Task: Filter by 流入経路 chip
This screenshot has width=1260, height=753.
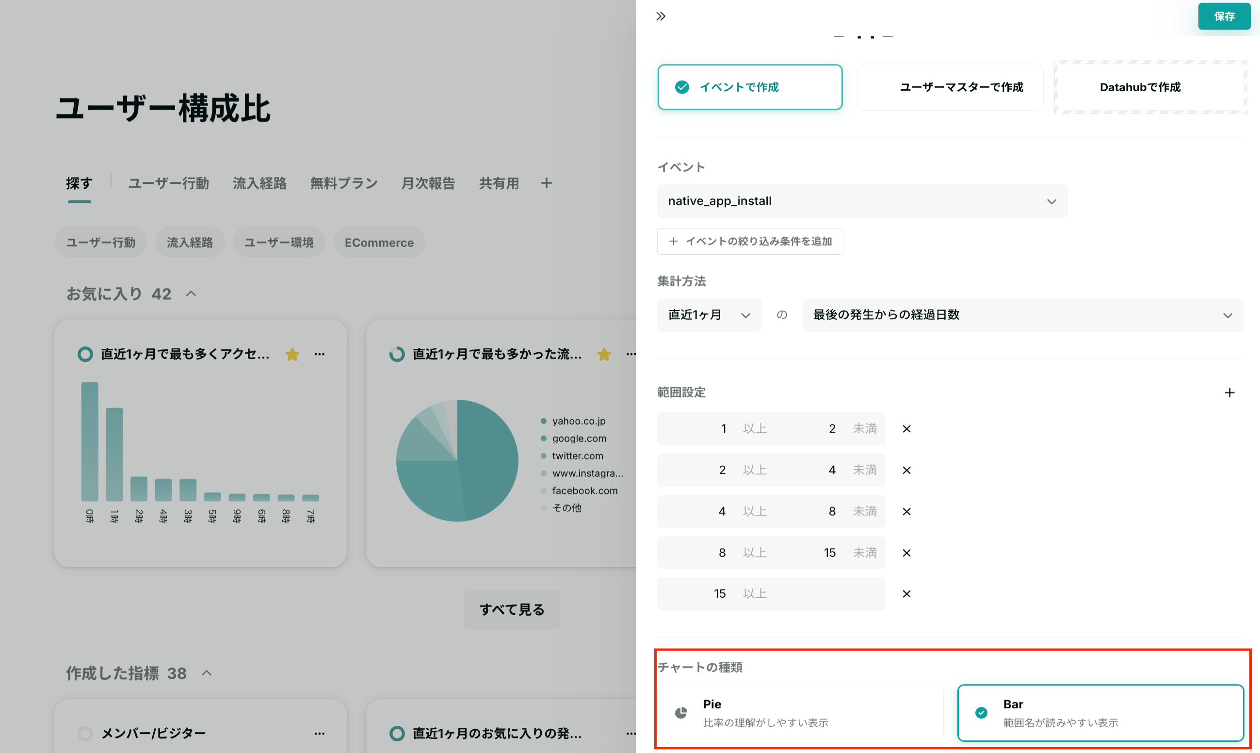Action: coord(190,243)
